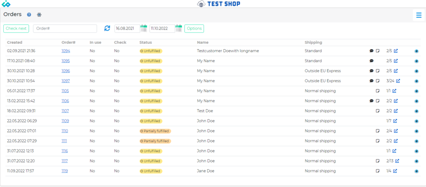426x187 pixels.
Task: Open the order 1117 link
Action: 64,161
